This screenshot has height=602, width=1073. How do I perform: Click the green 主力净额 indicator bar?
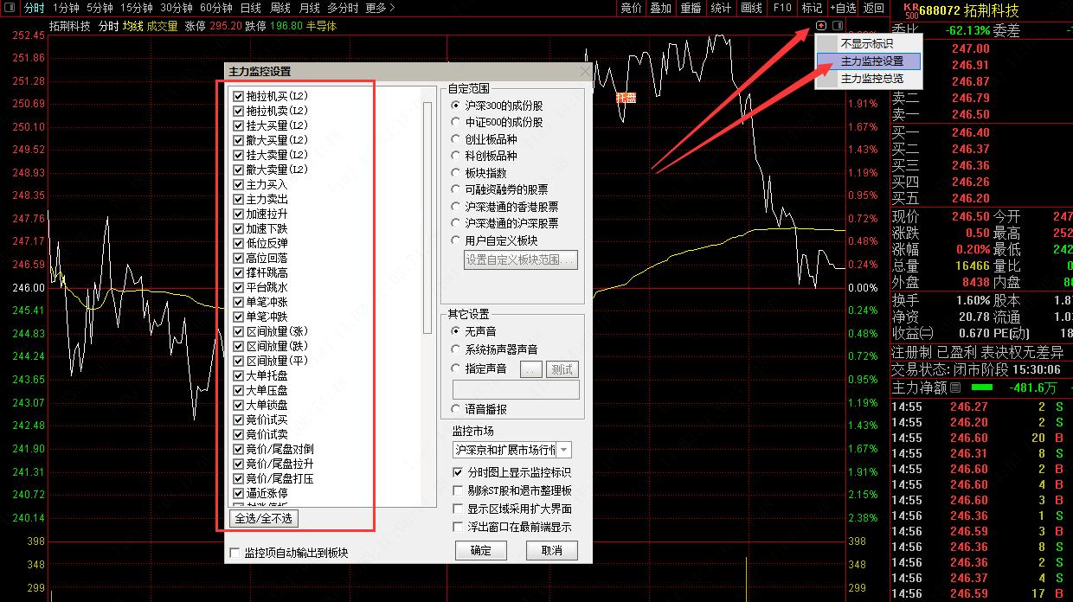[x=982, y=387]
